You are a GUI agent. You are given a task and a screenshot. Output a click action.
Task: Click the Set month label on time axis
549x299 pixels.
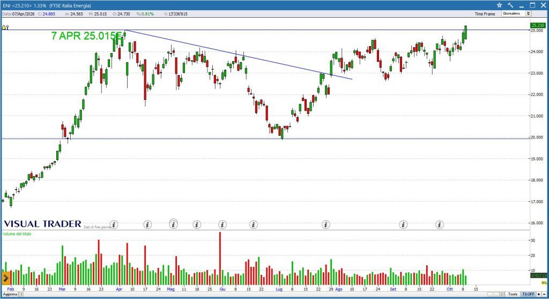coord(393,289)
